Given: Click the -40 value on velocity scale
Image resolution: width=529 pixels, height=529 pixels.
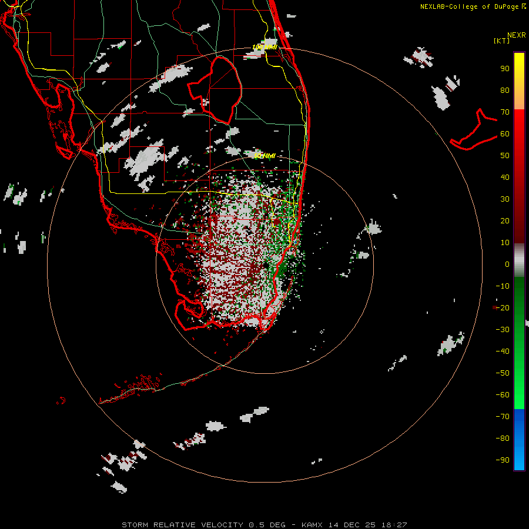Looking at the screenshot, I should [503, 351].
